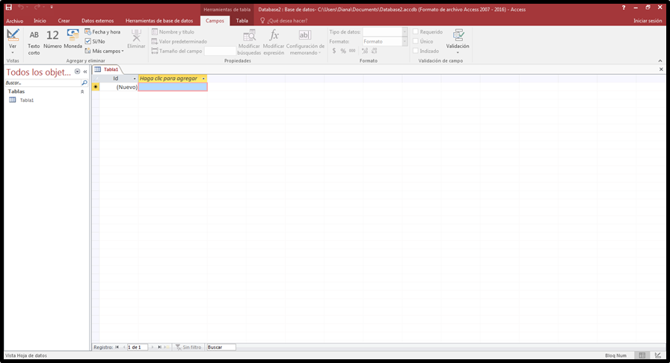Image resolution: width=670 pixels, height=363 pixels.
Task: Collapse the navigation pane with chevron button
Action: pyautogui.click(x=84, y=72)
